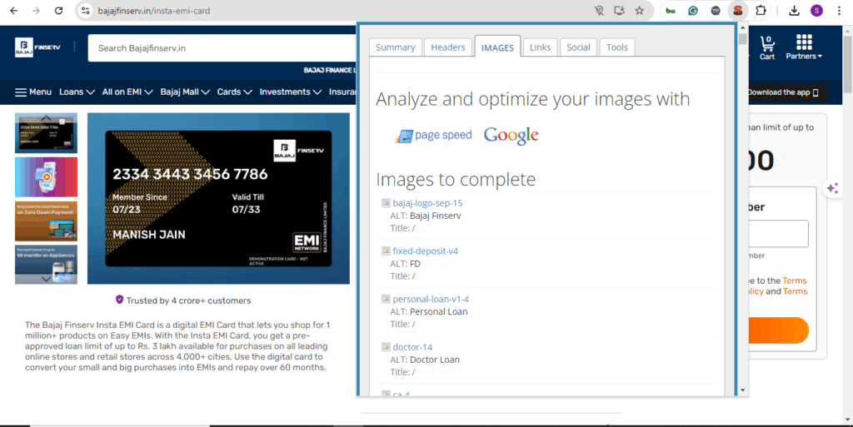Click the image icon beside doctor-14

coord(386,346)
